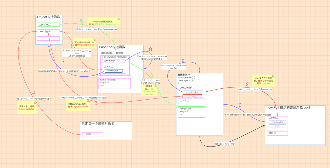Click yellow note '普通对象, 继承 Object.prototye'

27,108
